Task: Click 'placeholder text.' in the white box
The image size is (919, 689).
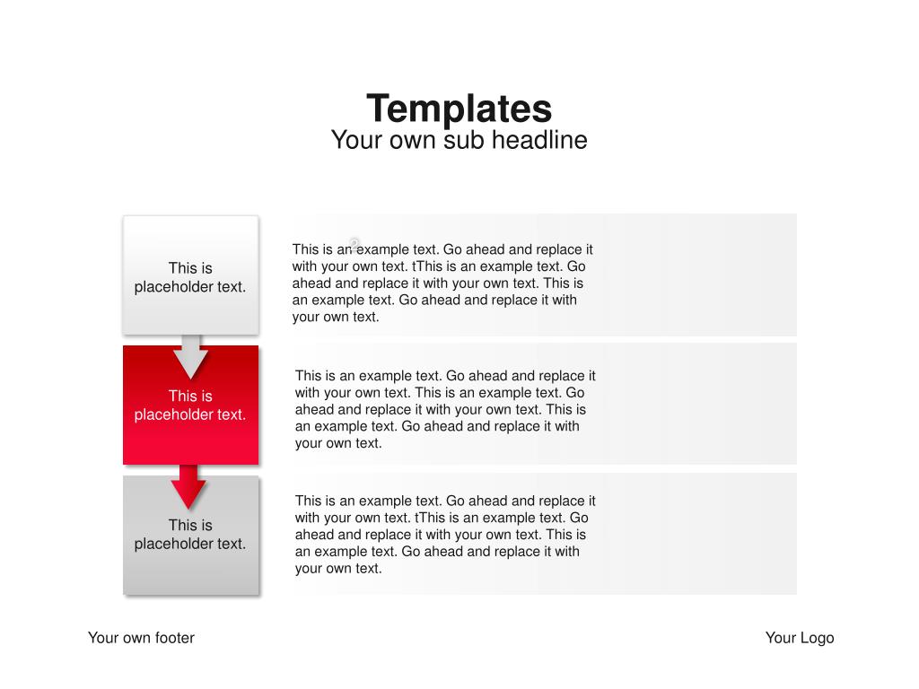Action: 190,287
